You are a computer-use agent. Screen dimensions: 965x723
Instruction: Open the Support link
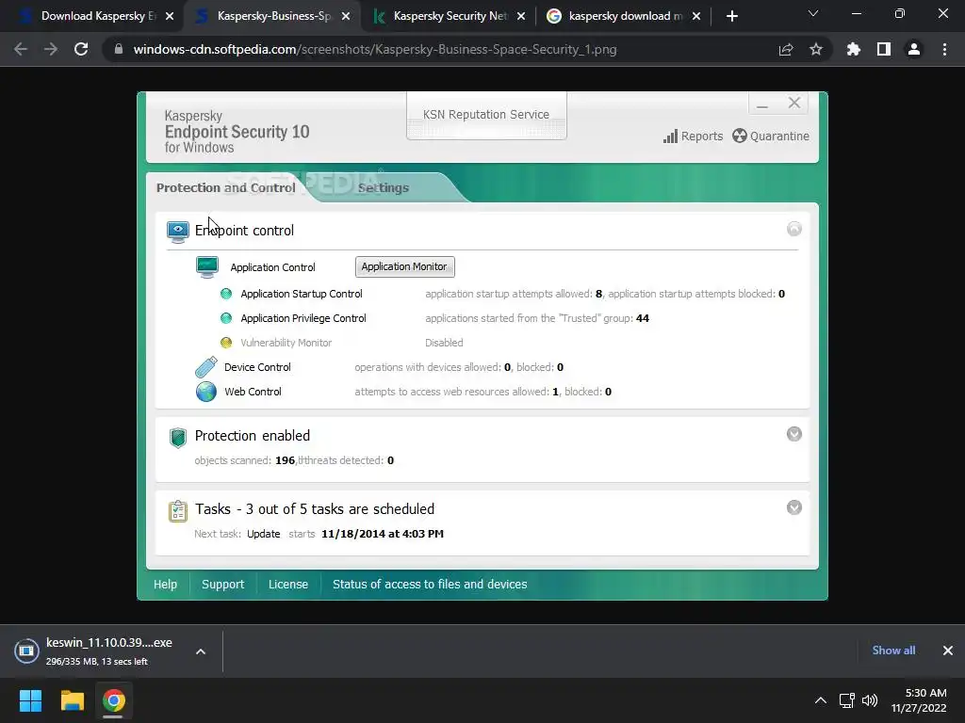point(222,585)
